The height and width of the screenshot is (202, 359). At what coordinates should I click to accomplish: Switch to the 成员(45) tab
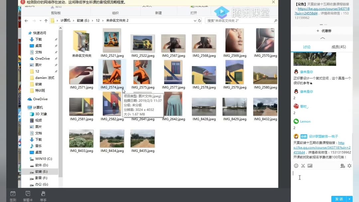pyautogui.click(x=339, y=47)
